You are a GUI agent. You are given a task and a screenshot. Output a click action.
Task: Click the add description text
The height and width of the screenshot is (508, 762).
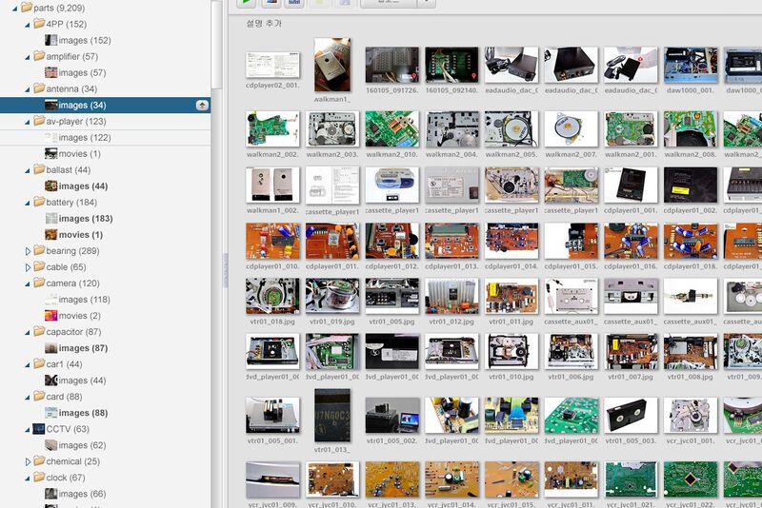pos(265,22)
